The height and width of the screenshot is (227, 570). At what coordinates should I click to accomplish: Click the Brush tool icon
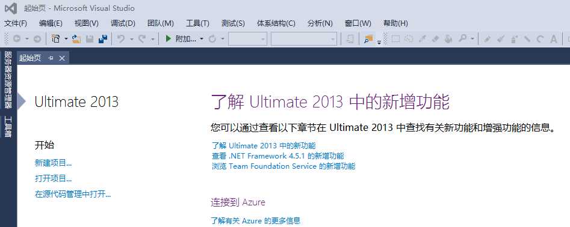pyautogui.click(x=501, y=39)
